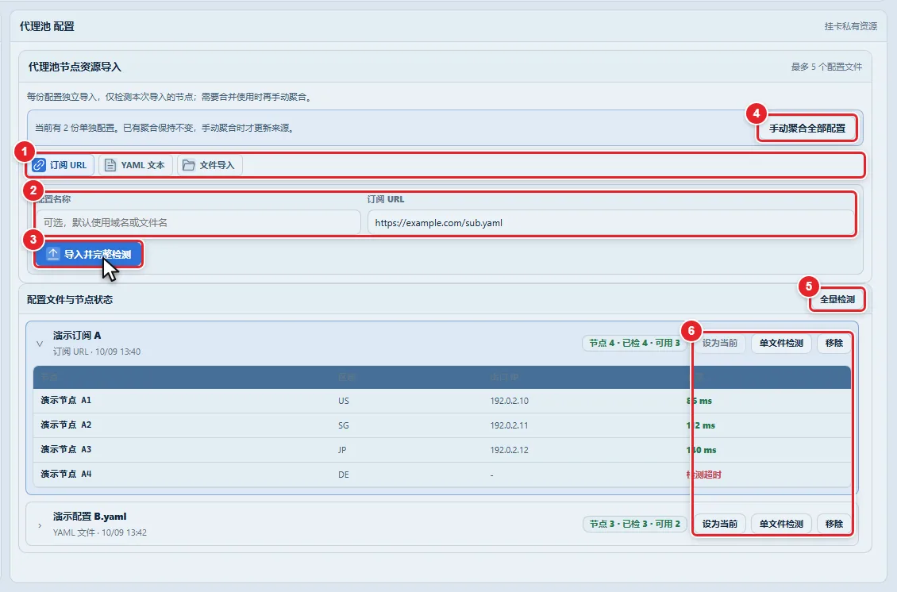The height and width of the screenshot is (592, 897).
Task: Click the 手动聚合全部配置 button
Action: click(x=807, y=128)
